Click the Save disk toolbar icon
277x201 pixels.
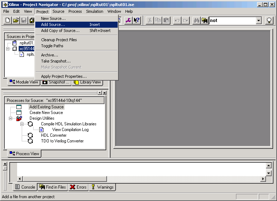click(x=24, y=21)
